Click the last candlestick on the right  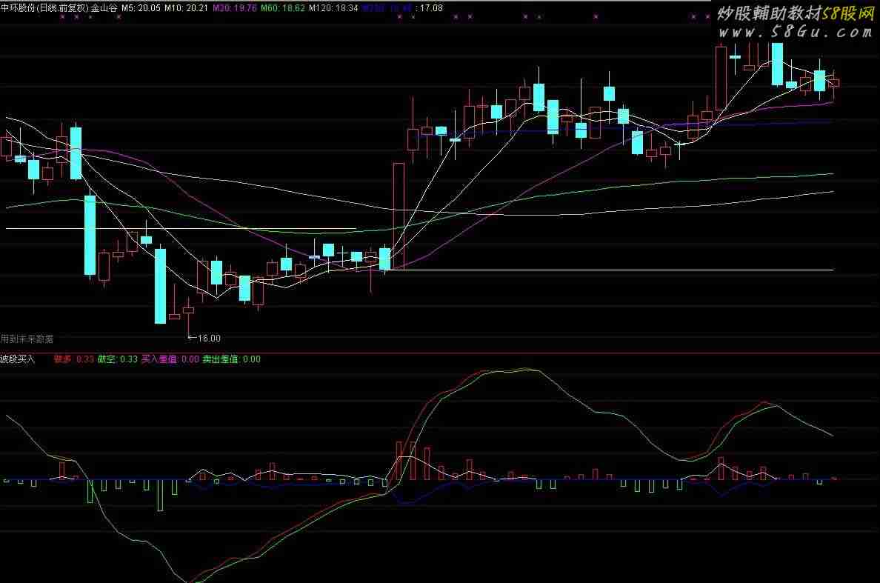[833, 83]
